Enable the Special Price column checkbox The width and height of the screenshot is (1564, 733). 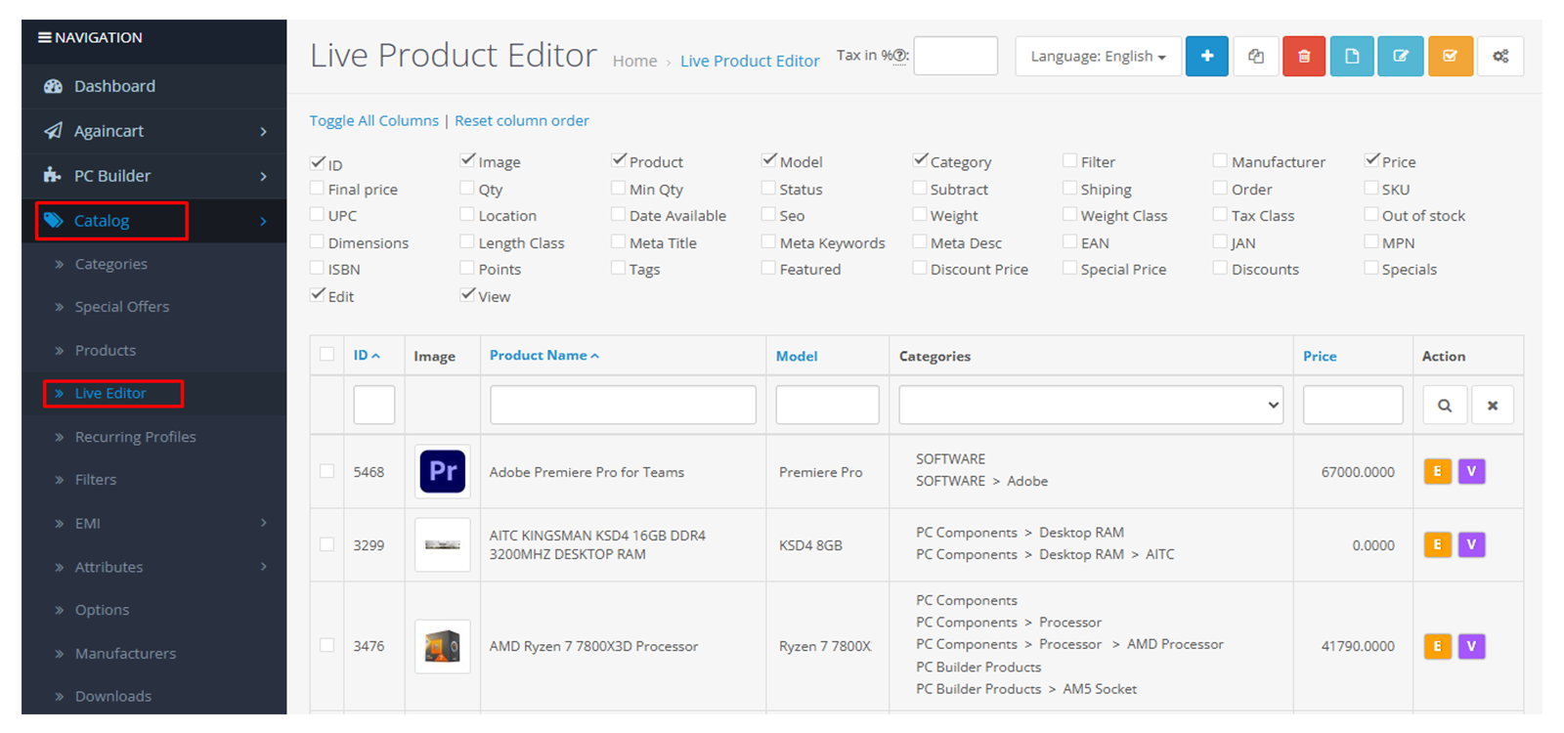click(x=1069, y=268)
